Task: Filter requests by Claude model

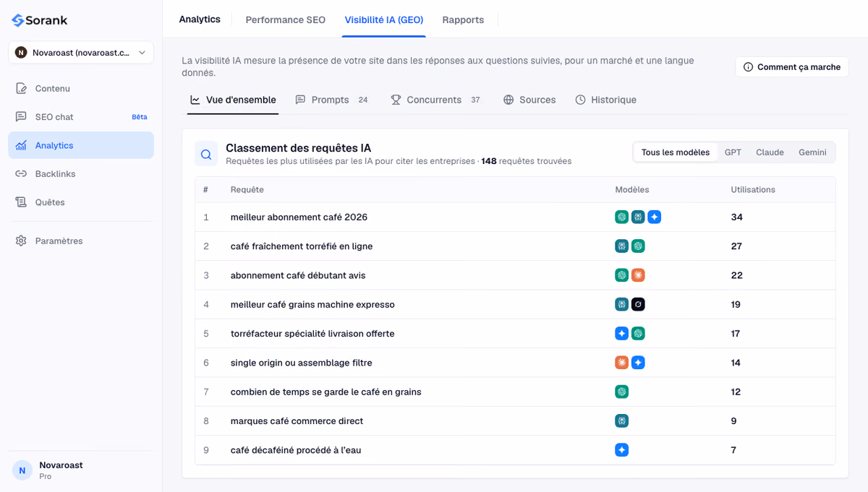Action: coord(770,152)
